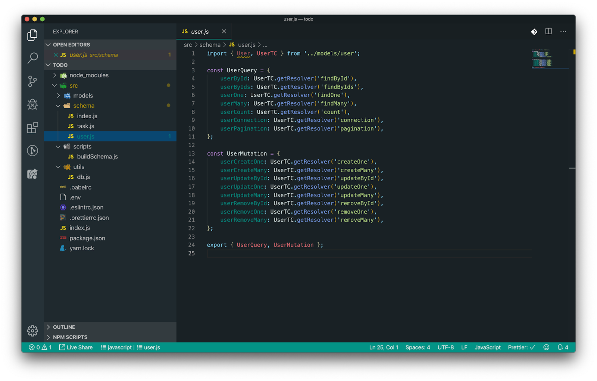Screen dimensions: 597x381
Task: Expand the models folder
Action: [82, 95]
